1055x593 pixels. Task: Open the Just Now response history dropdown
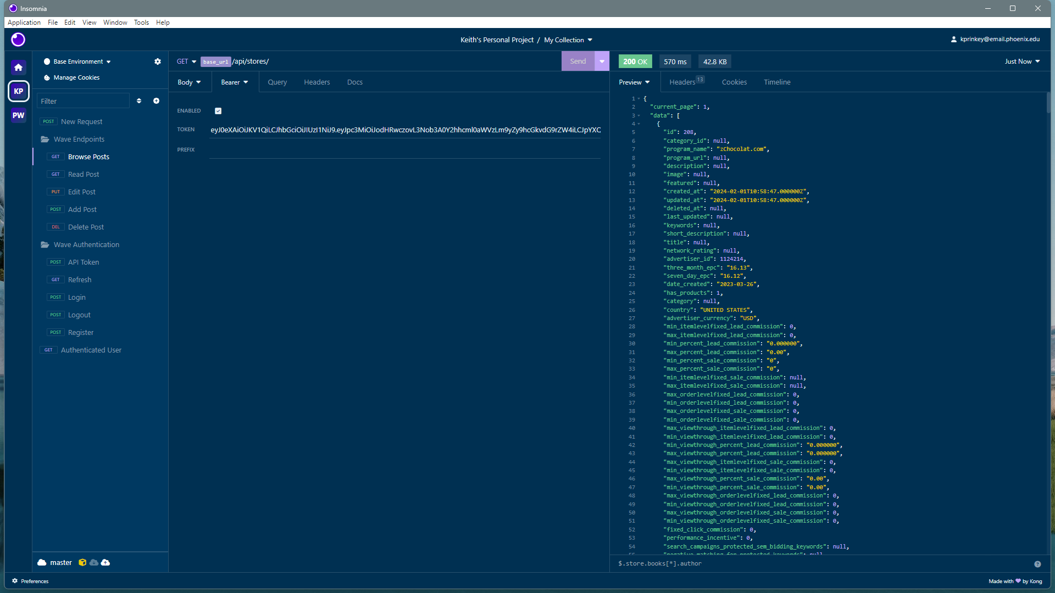[x=1022, y=61]
